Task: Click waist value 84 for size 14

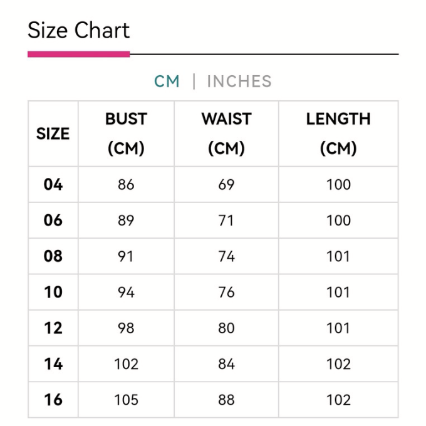Action: pyautogui.click(x=226, y=364)
